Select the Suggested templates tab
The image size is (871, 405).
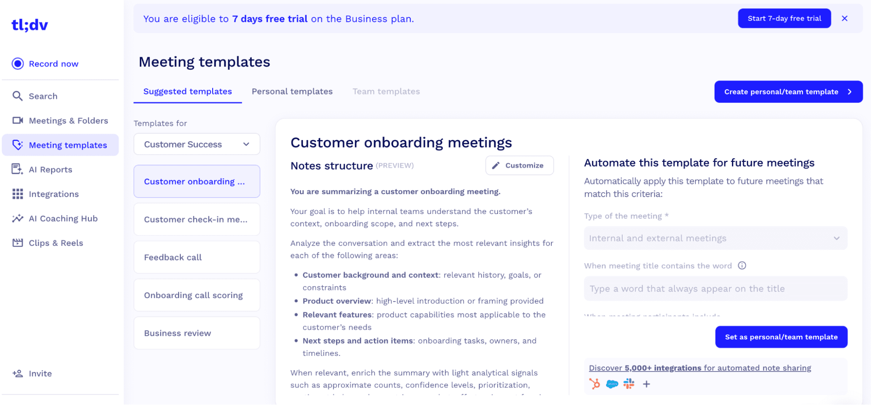point(187,92)
